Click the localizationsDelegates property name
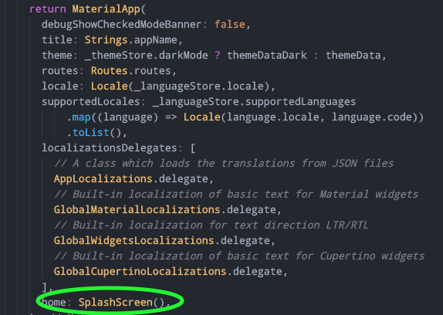Viewport: 443px width, 315px height. [x=110, y=148]
